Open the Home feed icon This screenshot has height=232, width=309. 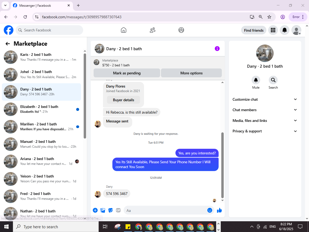click(x=124, y=30)
